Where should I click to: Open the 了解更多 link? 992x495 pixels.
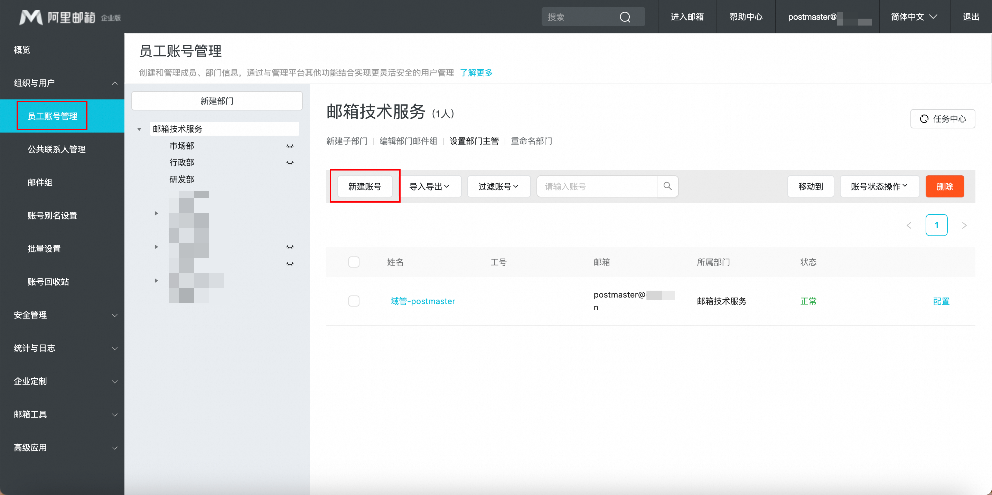pyautogui.click(x=476, y=73)
